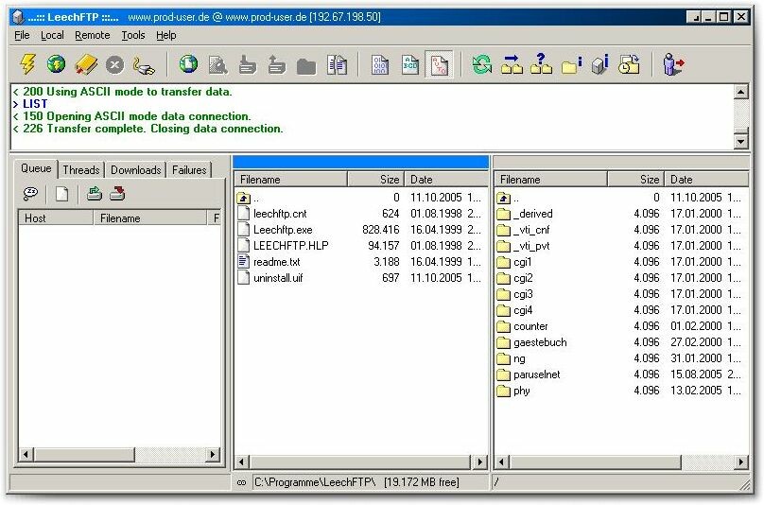The height and width of the screenshot is (505, 764).
Task: Open the Remote menu
Action: 92,35
